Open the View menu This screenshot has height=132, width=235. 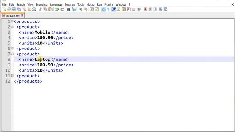coord(30,5)
